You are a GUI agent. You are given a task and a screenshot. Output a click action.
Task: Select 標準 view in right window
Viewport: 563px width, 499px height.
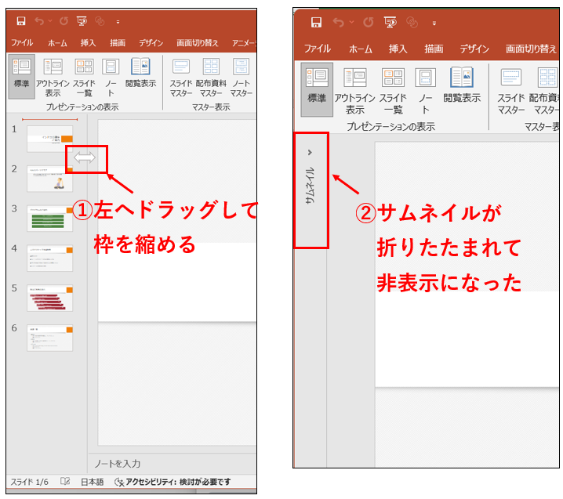point(317,89)
